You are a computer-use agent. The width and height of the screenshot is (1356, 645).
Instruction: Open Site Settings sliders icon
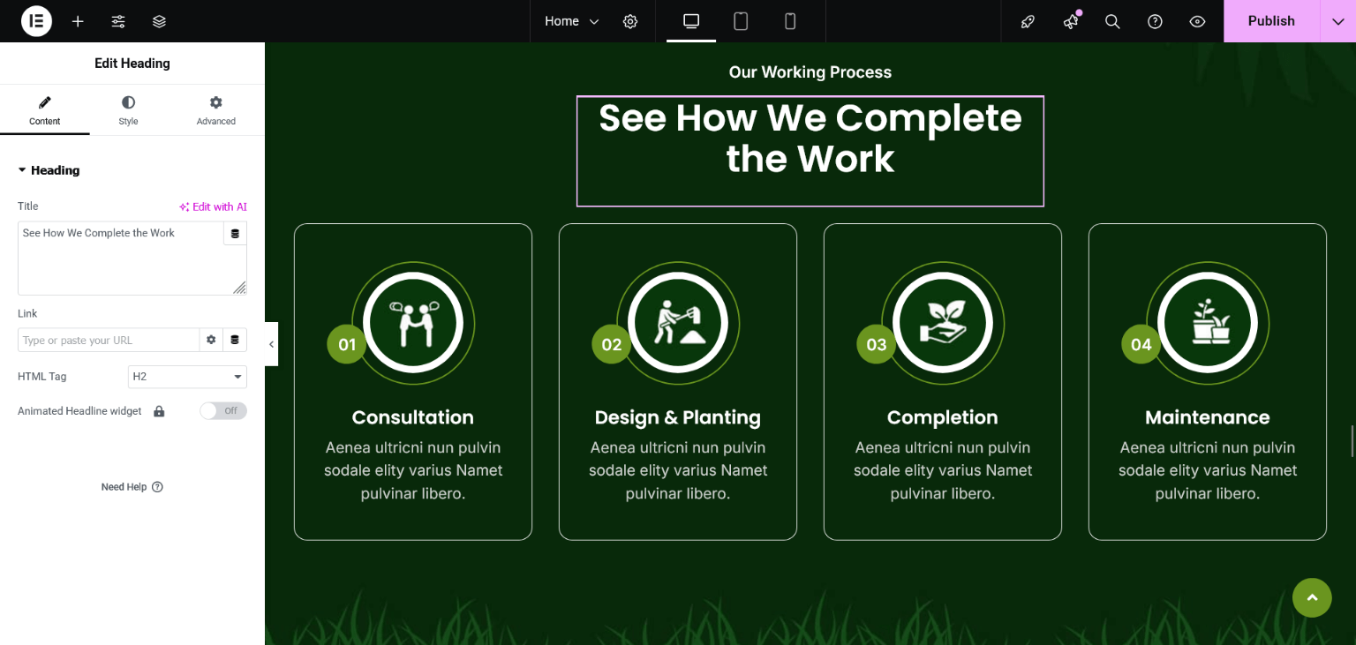[x=118, y=21]
